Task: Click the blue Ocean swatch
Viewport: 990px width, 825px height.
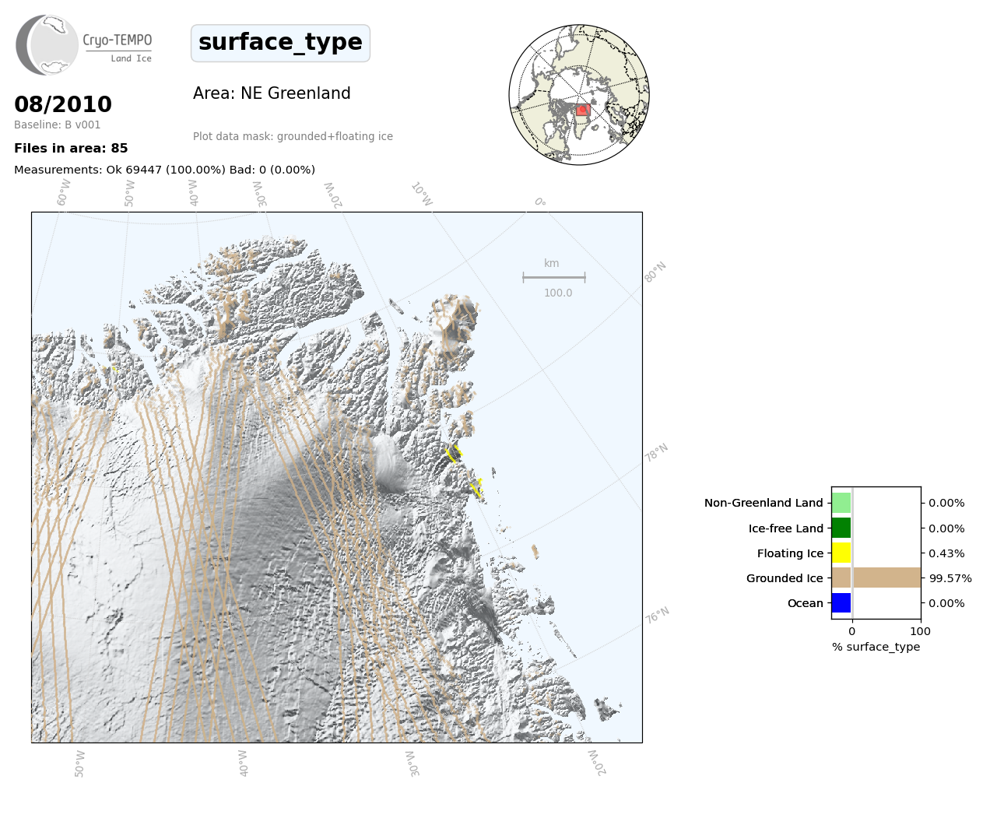Action: (x=841, y=603)
